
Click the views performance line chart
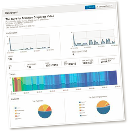coord(29,43)
